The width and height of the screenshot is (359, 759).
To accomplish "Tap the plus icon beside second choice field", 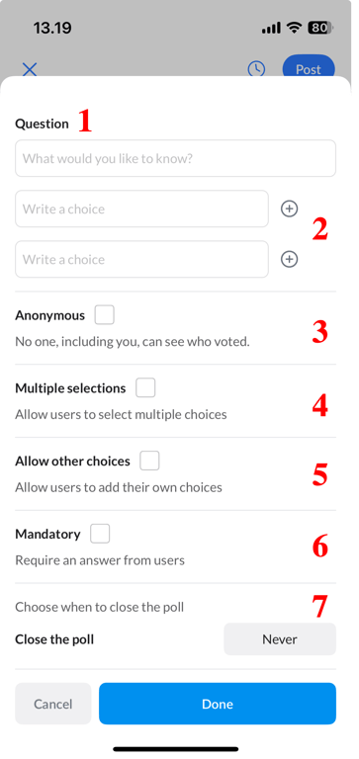I will 289,260.
